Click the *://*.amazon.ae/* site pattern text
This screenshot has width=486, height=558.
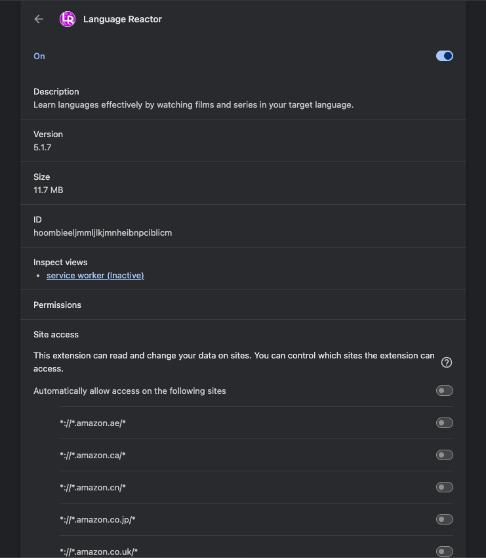coord(92,423)
